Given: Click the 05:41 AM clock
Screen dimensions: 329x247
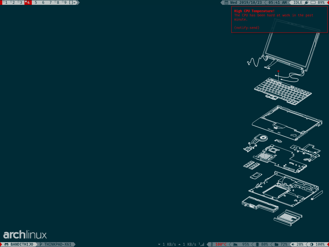Looking at the screenshot, I should (278, 3).
